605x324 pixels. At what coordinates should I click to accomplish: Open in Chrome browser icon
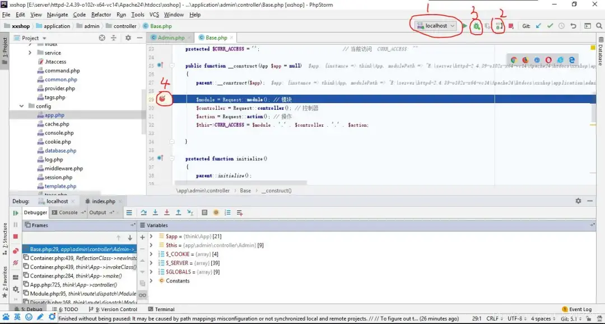pyautogui.click(x=513, y=60)
